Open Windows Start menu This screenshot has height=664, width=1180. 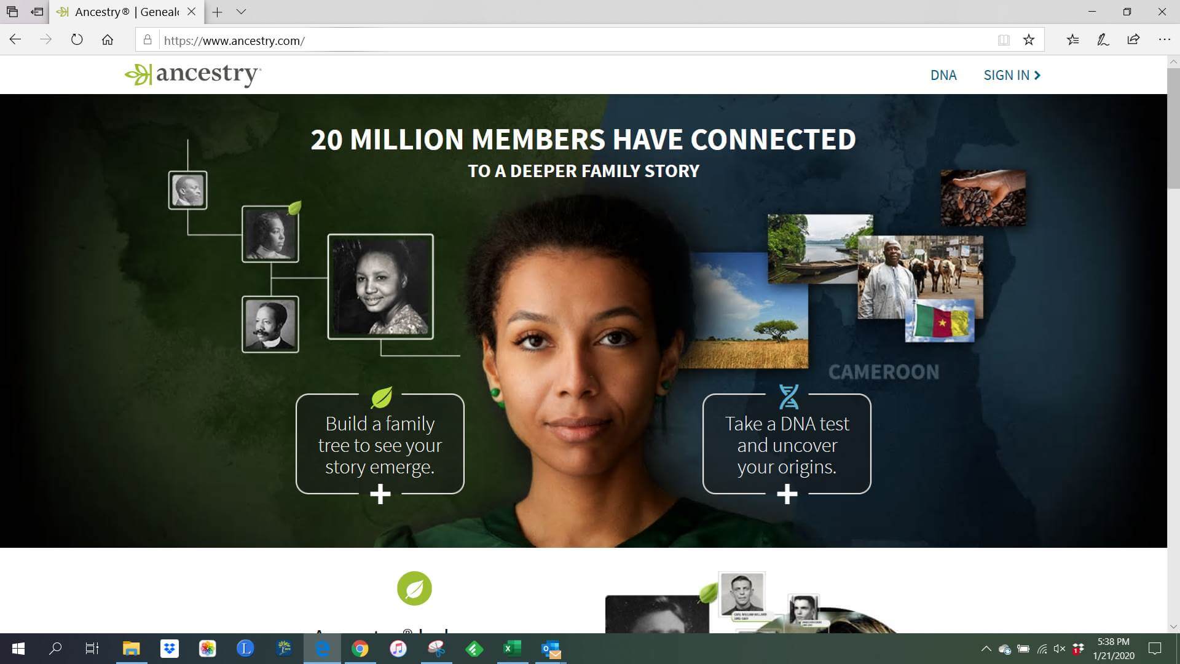click(18, 649)
